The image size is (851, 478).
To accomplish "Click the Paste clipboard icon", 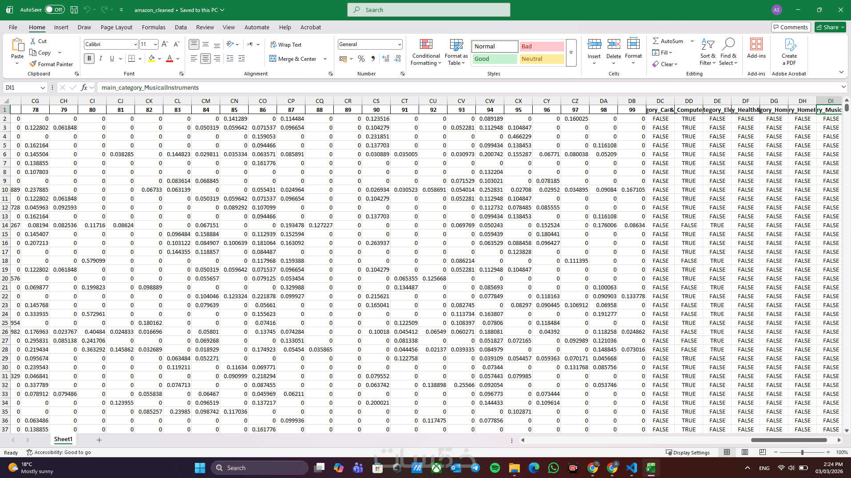I will [x=17, y=45].
